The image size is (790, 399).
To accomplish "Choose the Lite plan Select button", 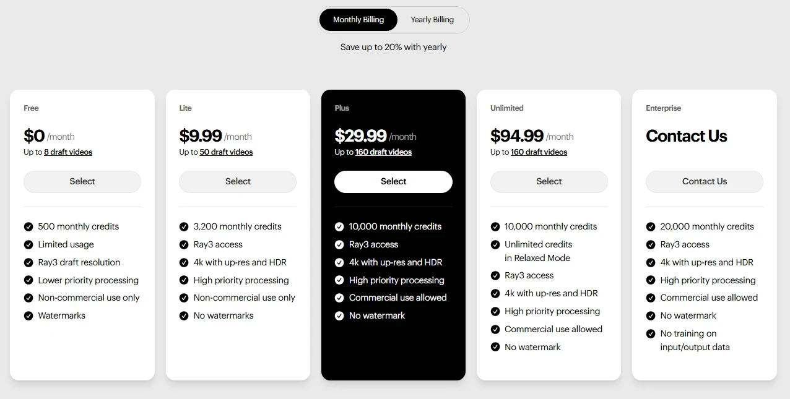I will tap(238, 181).
